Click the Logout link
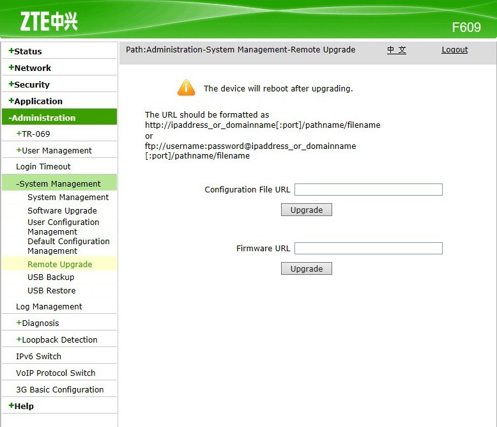497x427 pixels. 455,50
